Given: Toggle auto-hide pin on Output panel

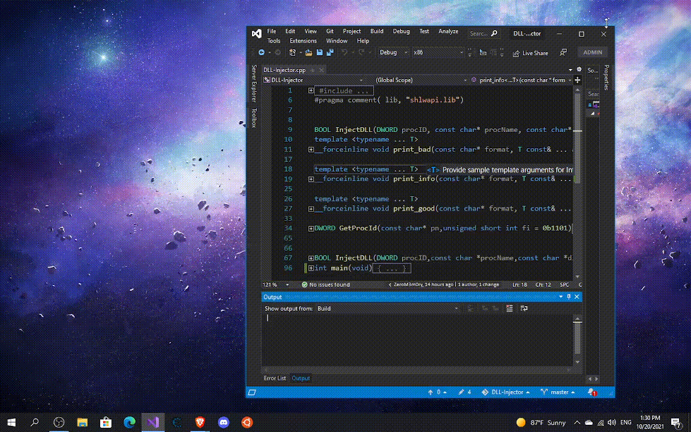Looking at the screenshot, I should tap(569, 297).
